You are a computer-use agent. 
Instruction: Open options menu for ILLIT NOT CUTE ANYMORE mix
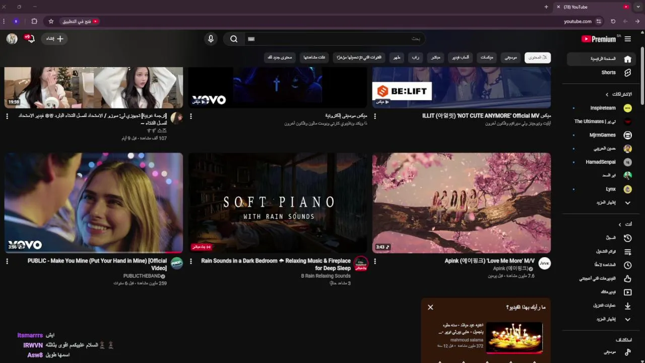coord(375,116)
